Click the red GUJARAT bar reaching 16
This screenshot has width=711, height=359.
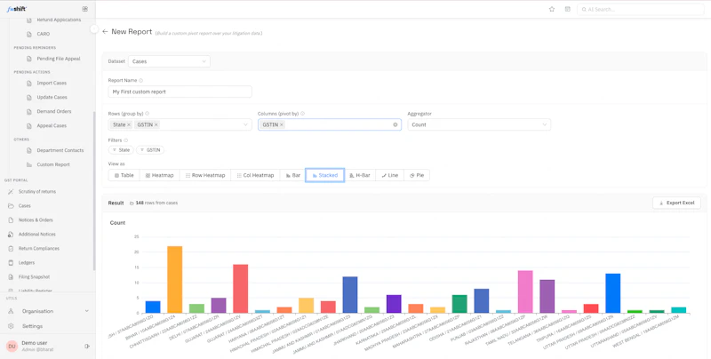point(240,288)
